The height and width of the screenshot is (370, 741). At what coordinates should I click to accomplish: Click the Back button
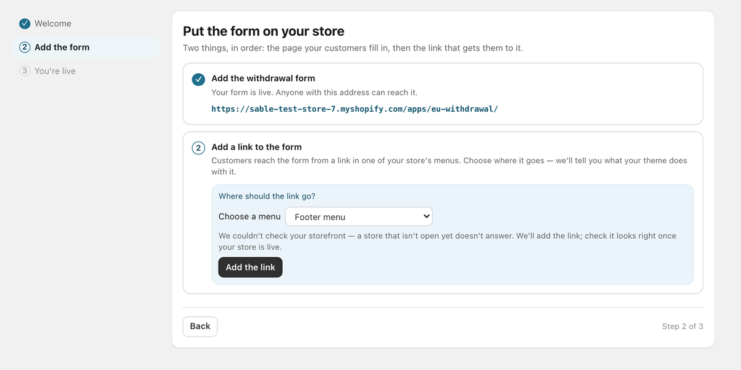(200, 326)
